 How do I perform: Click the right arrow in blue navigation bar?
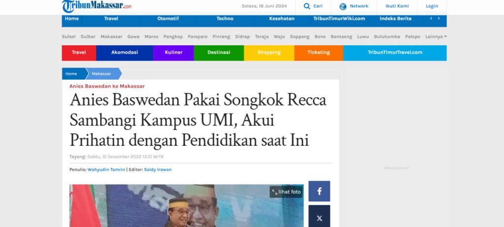coord(439,19)
